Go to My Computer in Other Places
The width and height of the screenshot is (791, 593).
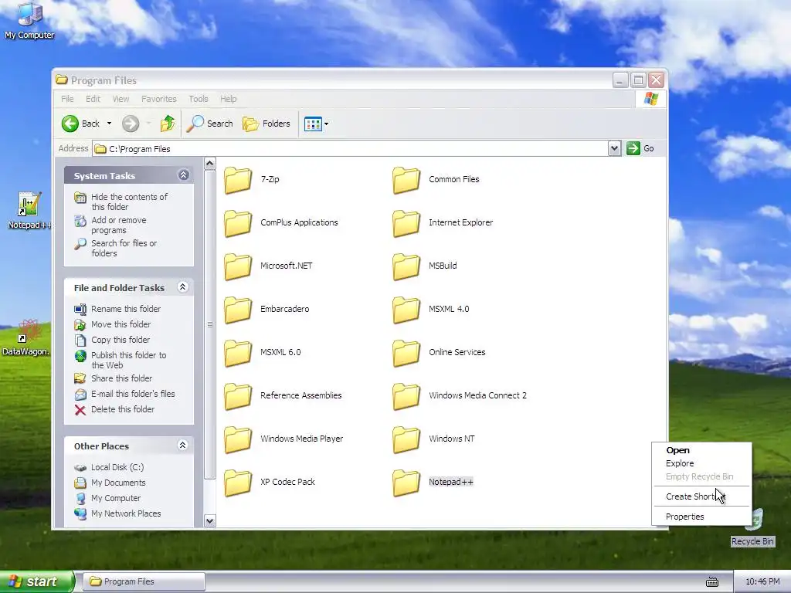click(x=116, y=498)
